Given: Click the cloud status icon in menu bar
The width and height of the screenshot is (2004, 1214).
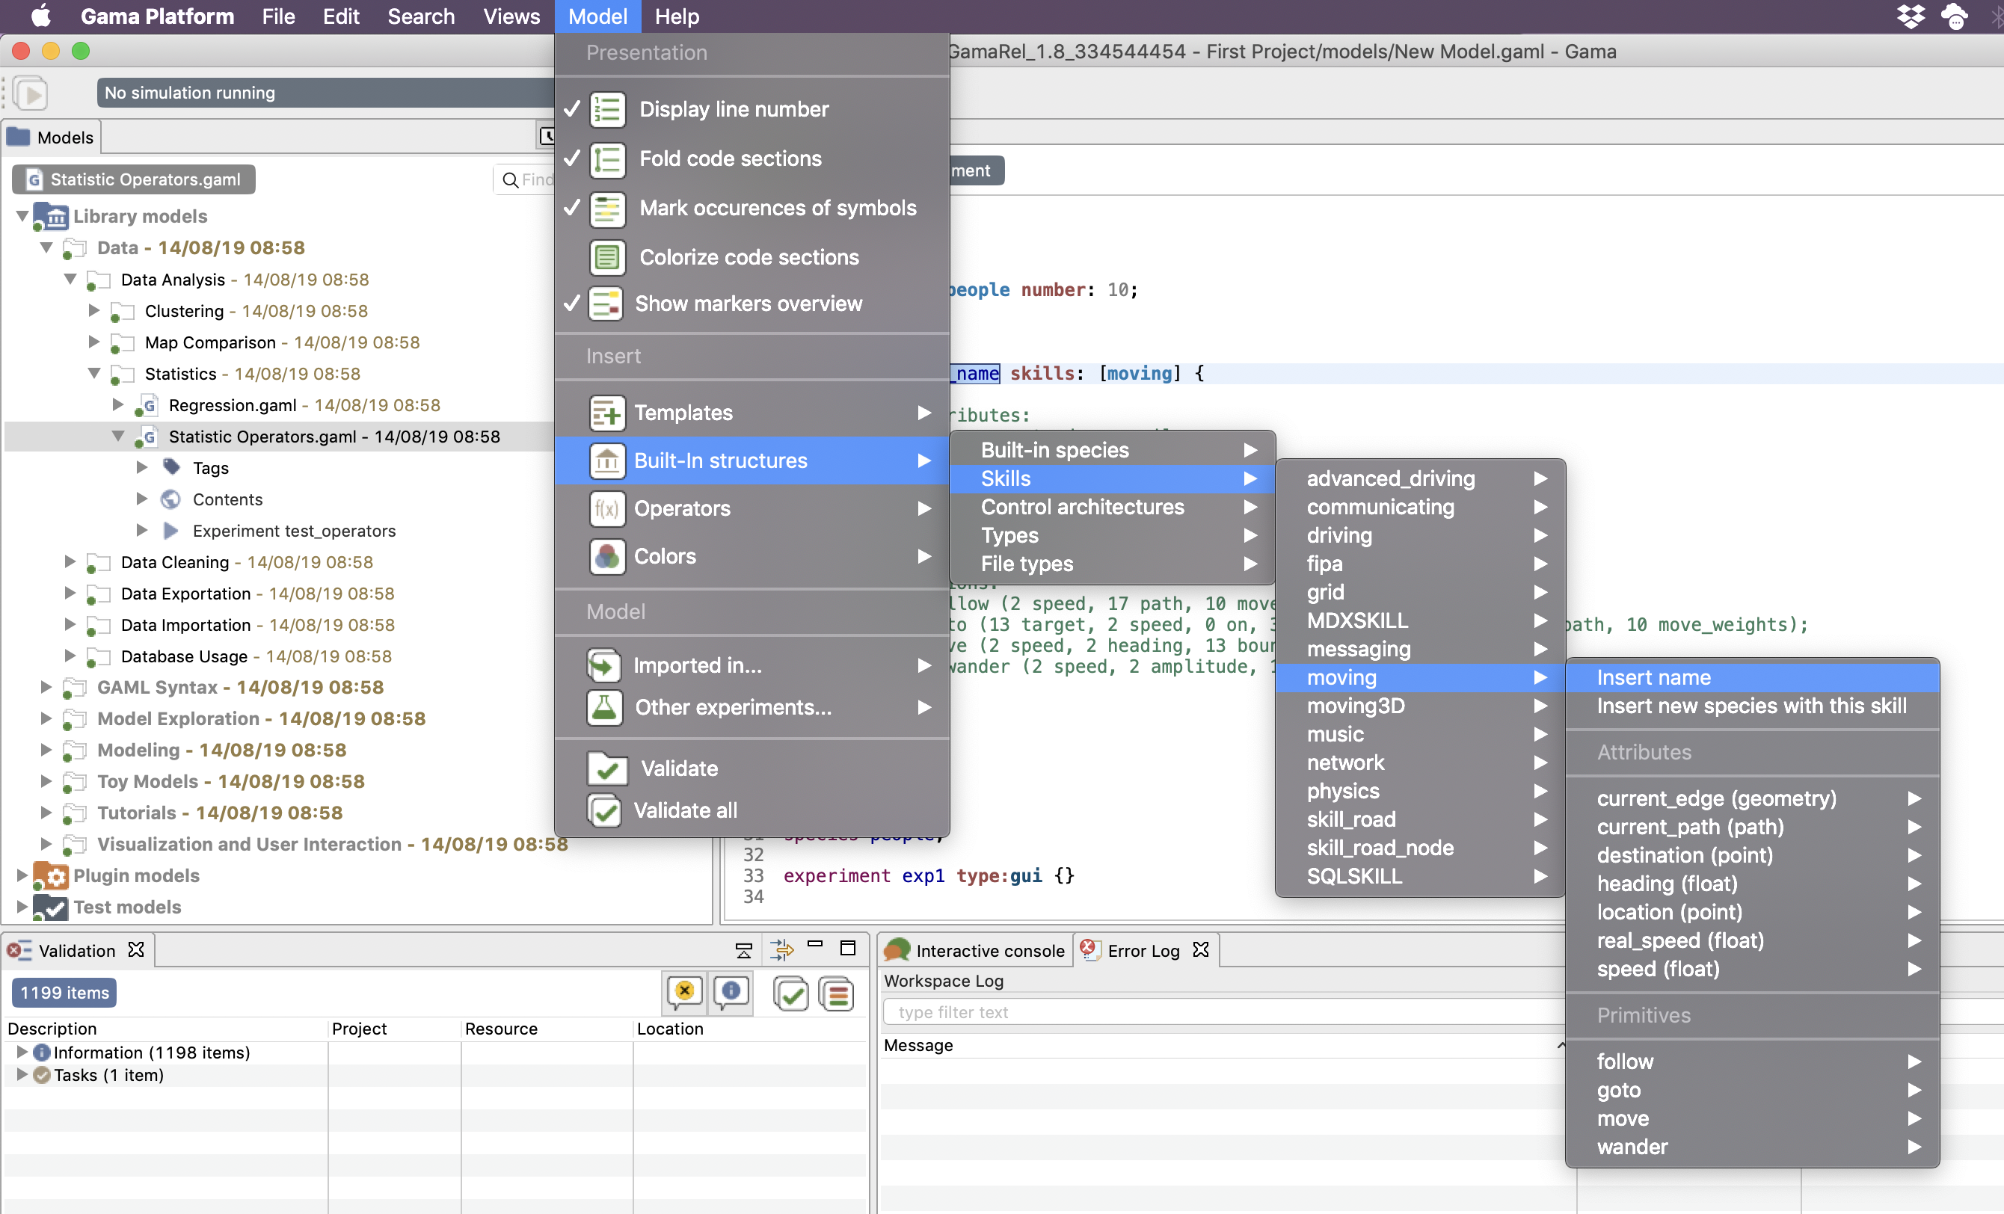Looking at the screenshot, I should (1955, 16).
